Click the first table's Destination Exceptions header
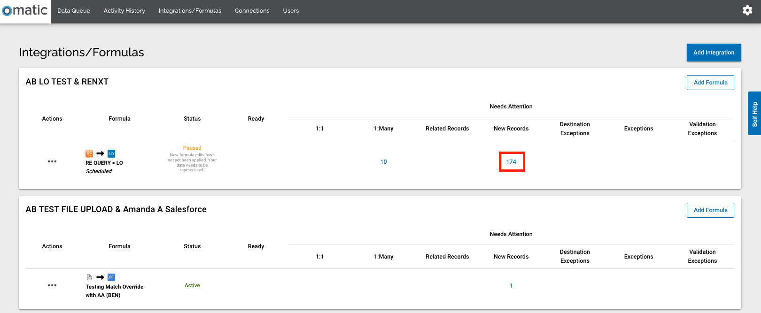 point(575,129)
